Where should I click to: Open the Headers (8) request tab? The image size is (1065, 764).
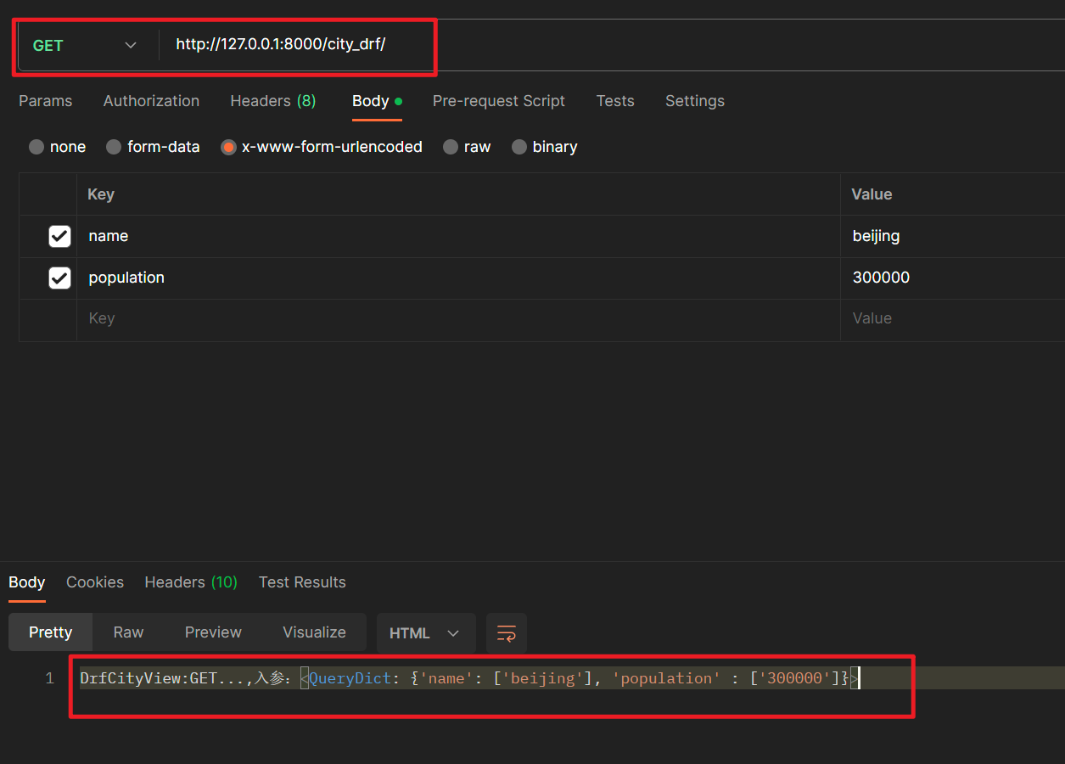coord(273,101)
